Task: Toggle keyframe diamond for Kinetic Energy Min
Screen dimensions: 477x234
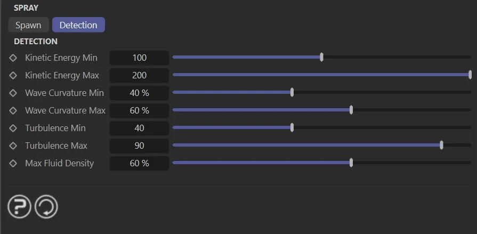Action: (x=13, y=58)
